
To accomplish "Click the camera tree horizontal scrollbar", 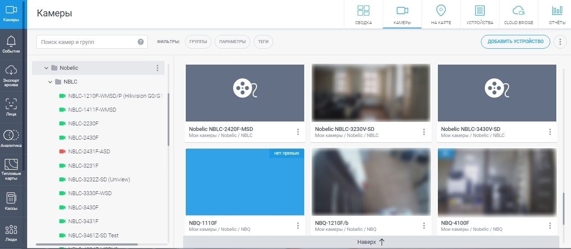I will [x=87, y=244].
